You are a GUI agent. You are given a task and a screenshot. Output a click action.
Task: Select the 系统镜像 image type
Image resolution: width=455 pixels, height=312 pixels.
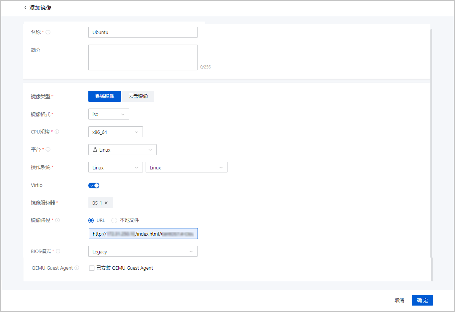105,96
